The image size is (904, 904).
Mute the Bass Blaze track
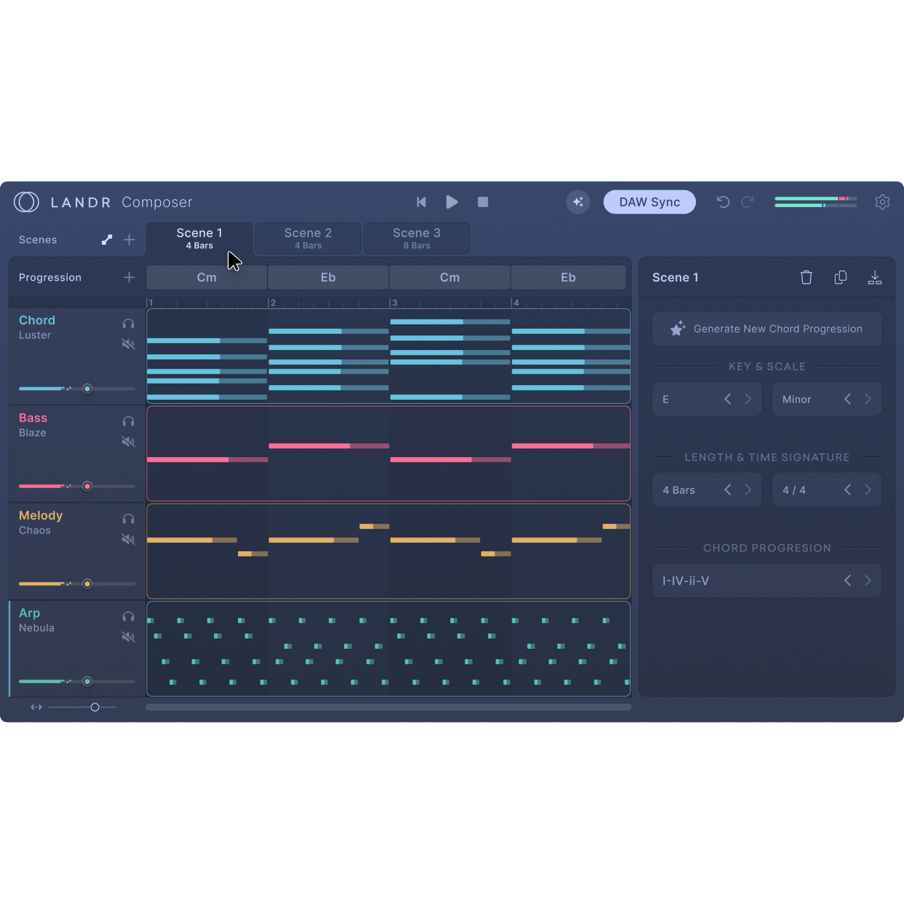coord(128,442)
